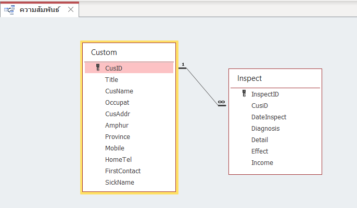Select the FirstContact field

click(123, 171)
